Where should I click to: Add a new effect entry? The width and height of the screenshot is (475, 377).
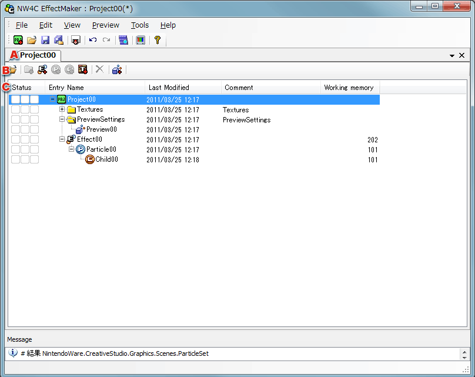coord(42,69)
